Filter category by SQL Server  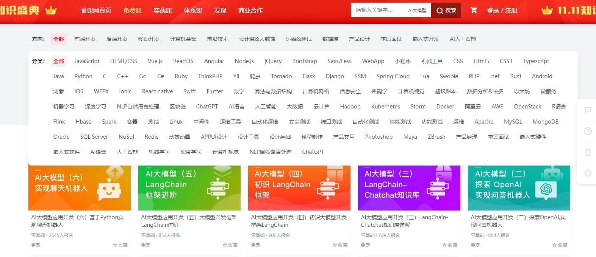(94, 137)
